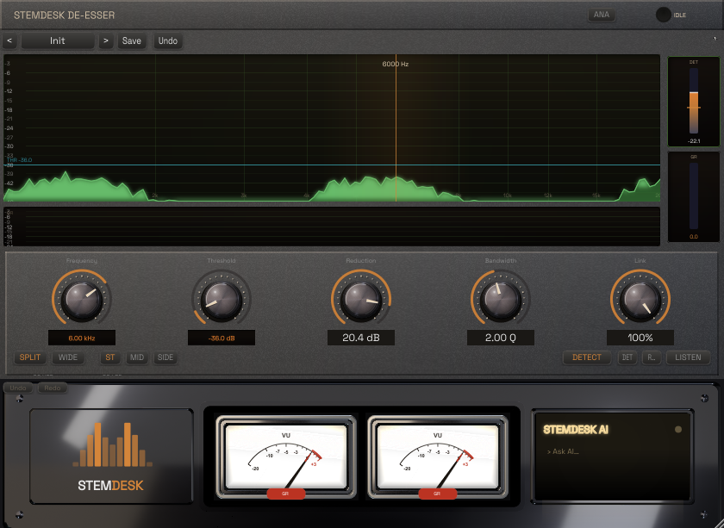The height and width of the screenshot is (528, 724).
Task: Click the dim Undo button beside Redo
Action: (18, 388)
